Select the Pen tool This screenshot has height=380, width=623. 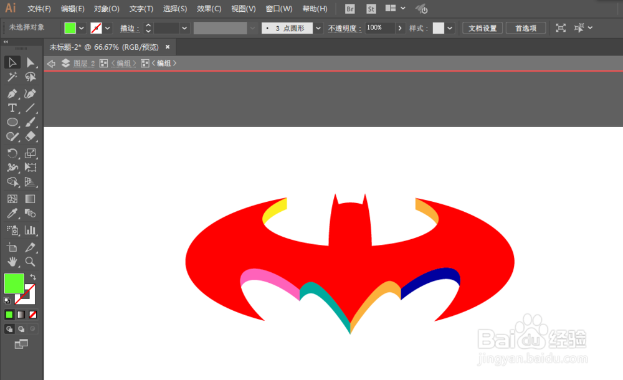[x=11, y=93]
